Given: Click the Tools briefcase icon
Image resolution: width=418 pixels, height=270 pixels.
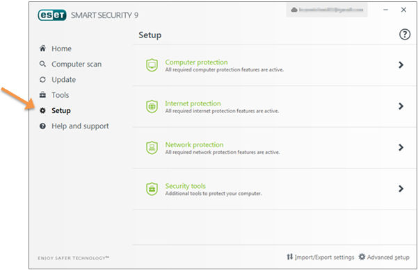Looking at the screenshot, I should pyautogui.click(x=42, y=94).
